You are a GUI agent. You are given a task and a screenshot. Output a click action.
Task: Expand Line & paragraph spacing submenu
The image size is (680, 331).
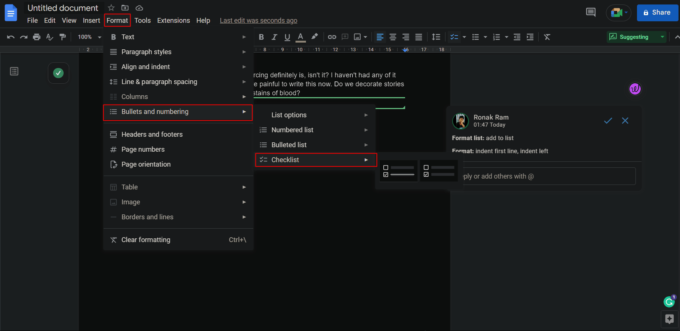tap(178, 82)
